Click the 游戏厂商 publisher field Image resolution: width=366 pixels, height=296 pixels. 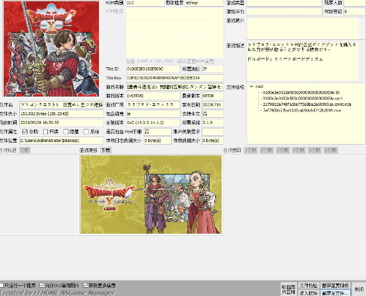tap(153, 105)
